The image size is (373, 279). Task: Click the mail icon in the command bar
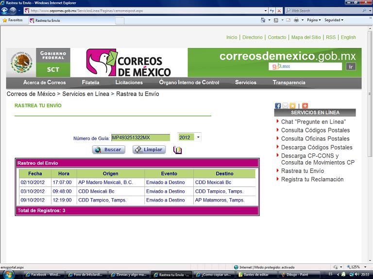[x=288, y=20]
